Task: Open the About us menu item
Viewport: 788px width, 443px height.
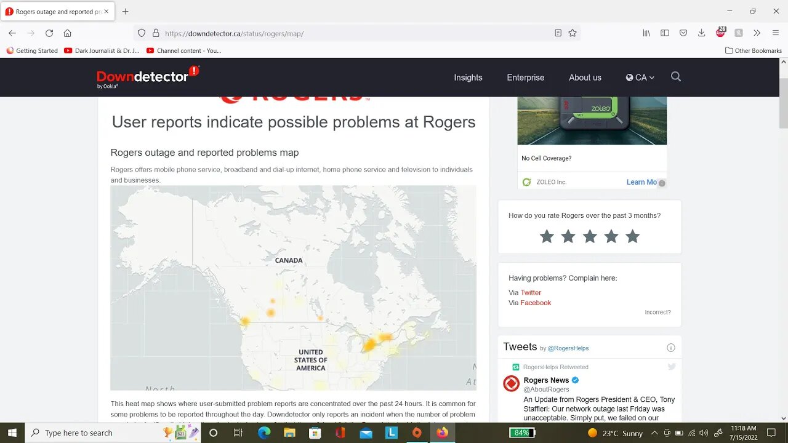Action: tap(585, 78)
